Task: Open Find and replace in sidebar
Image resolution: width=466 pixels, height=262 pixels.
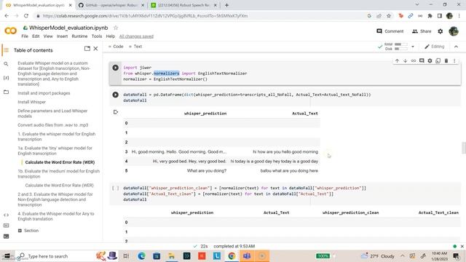Action: pyautogui.click(x=6, y=64)
